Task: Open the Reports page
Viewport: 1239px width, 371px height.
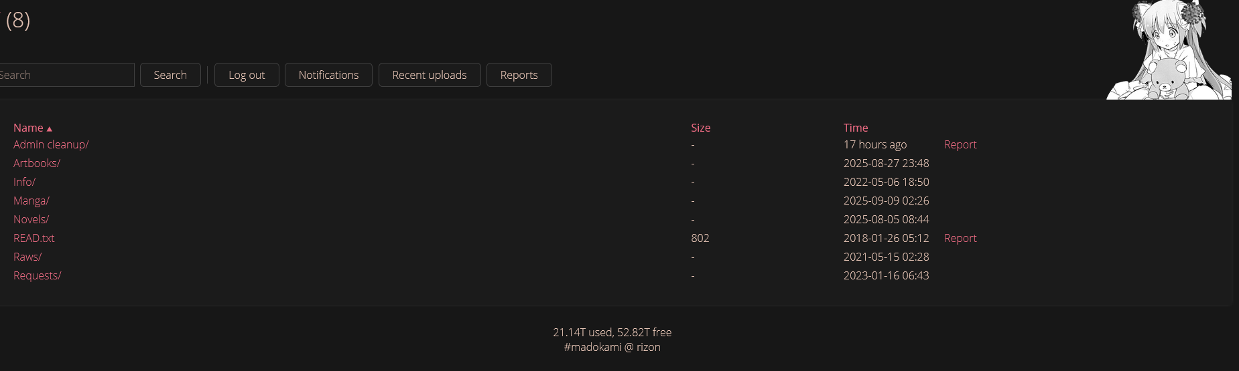Action: click(x=519, y=75)
